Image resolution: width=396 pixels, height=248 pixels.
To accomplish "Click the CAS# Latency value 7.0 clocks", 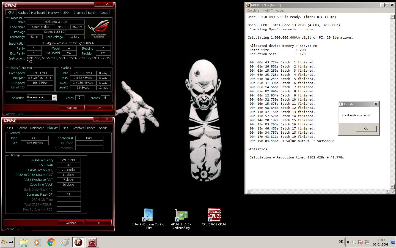I will [69, 170].
